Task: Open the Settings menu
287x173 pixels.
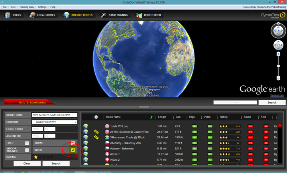Action: click(43, 7)
